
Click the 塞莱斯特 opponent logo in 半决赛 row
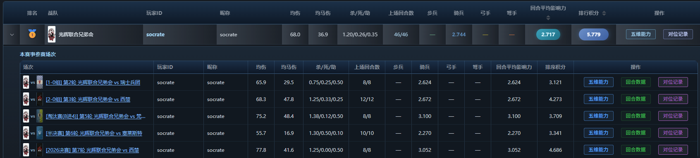[x=40, y=133]
